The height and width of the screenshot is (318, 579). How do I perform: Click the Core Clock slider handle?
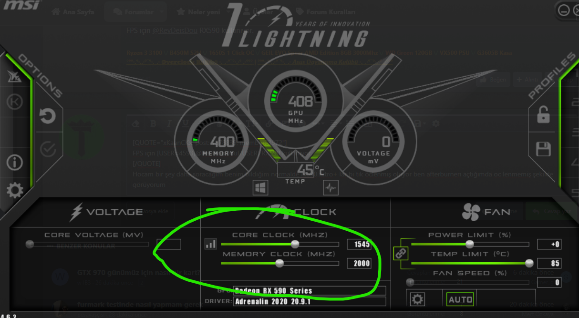coord(295,244)
